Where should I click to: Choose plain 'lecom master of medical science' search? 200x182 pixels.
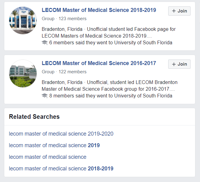pos(48,157)
